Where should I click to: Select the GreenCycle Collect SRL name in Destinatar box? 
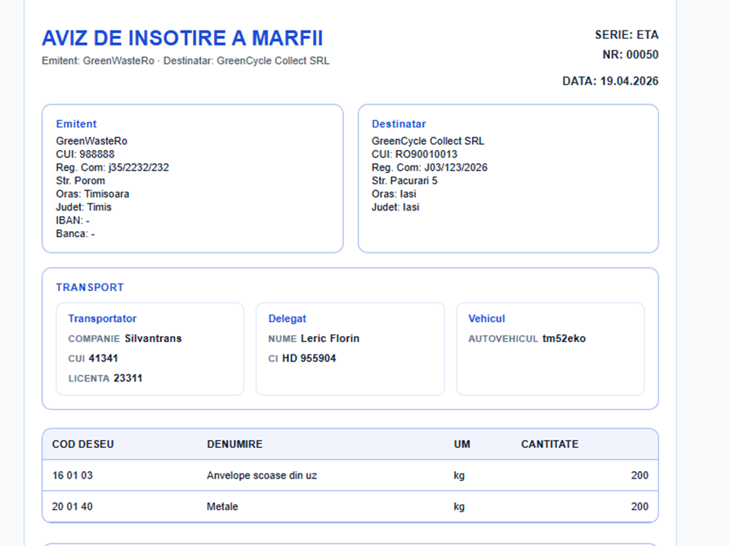click(x=428, y=141)
